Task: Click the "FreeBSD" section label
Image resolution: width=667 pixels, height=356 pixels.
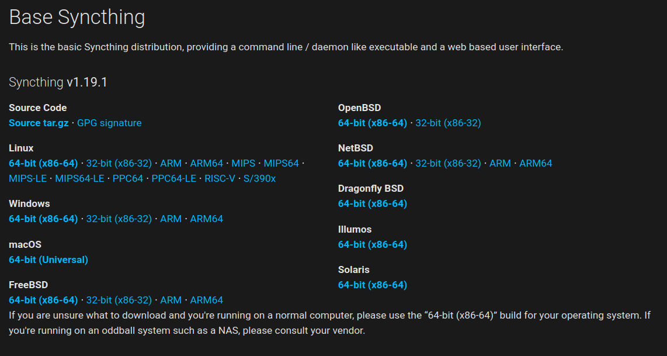Action: pos(29,285)
